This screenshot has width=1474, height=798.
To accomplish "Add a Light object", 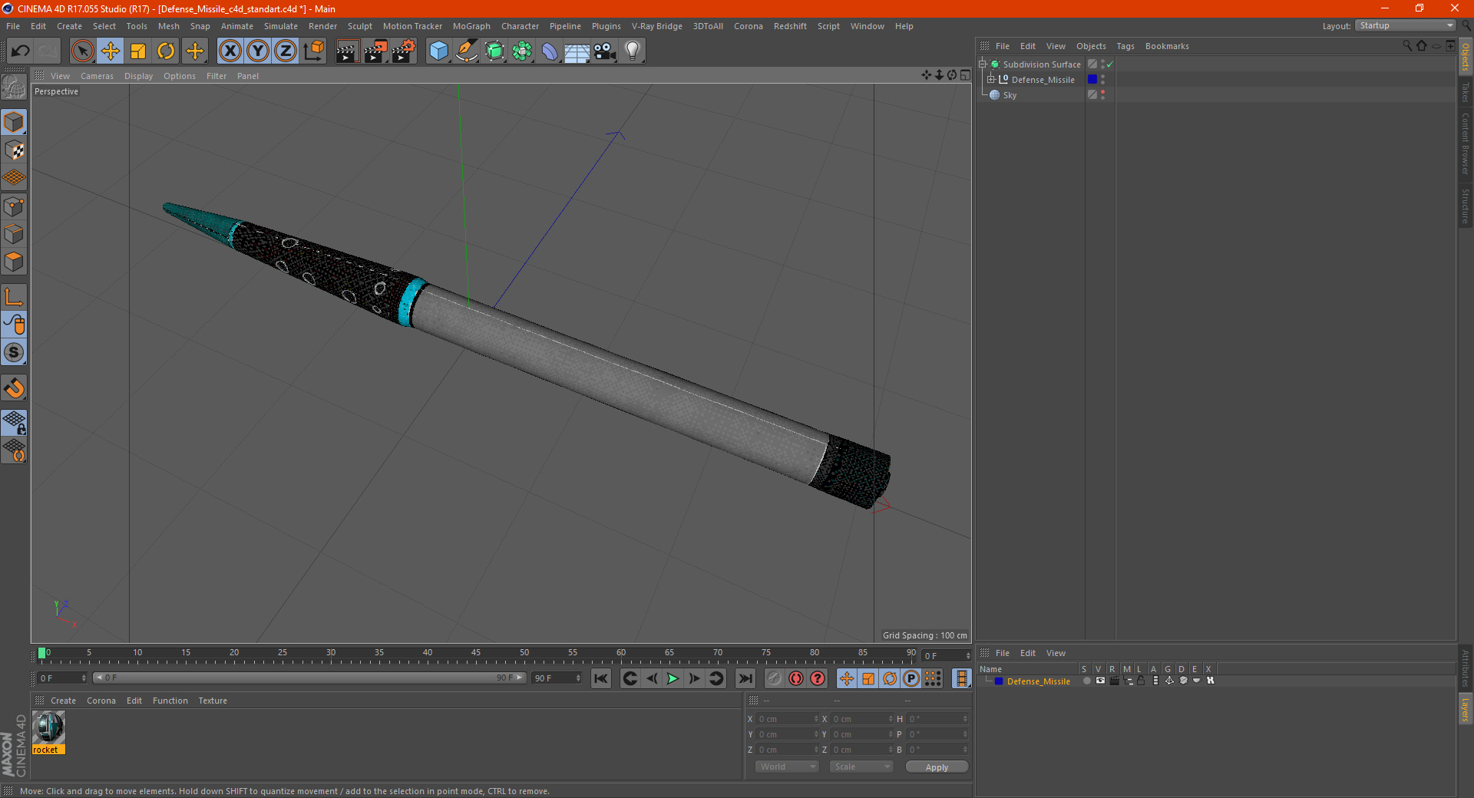I will (x=633, y=51).
